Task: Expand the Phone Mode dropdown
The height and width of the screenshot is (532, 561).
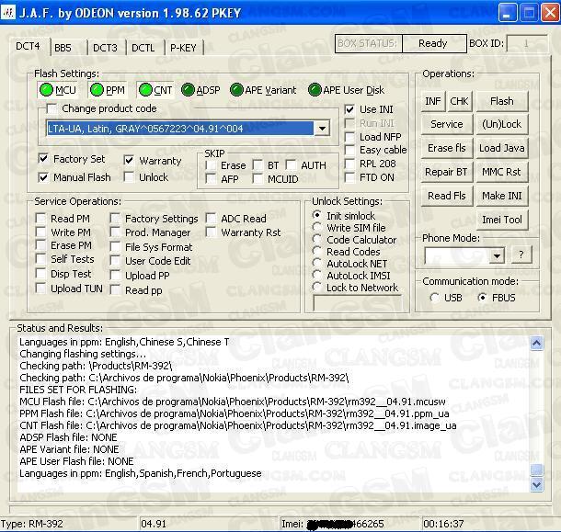Action: 497,255
